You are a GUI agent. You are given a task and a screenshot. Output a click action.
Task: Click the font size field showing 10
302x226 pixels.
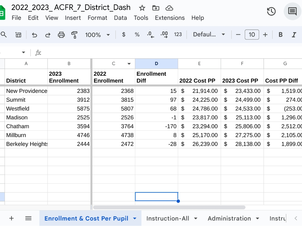coord(252,34)
